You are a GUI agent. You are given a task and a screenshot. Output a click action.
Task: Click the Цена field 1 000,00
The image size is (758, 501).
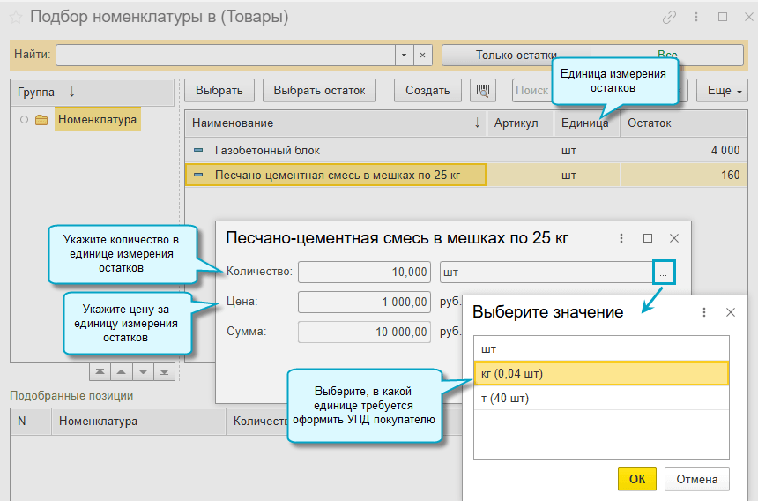365,303
